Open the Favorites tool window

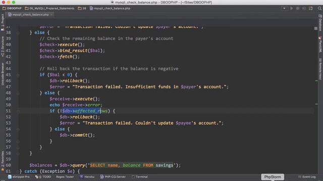pos(3,161)
